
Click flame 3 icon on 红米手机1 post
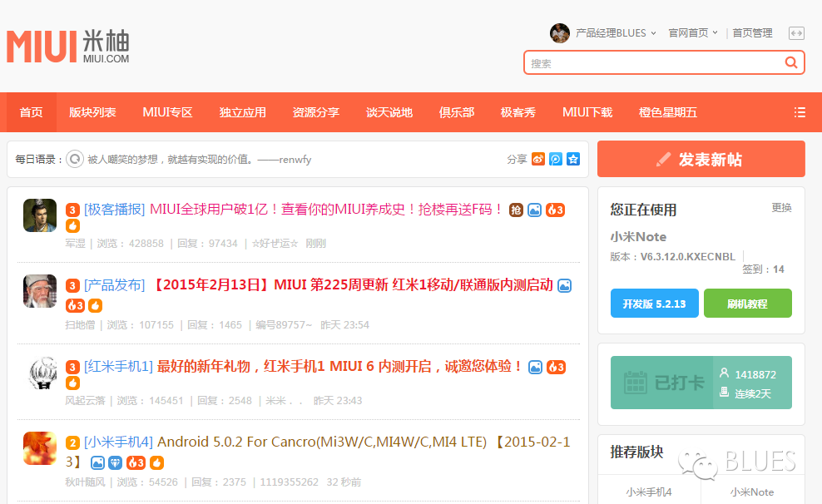coord(557,368)
